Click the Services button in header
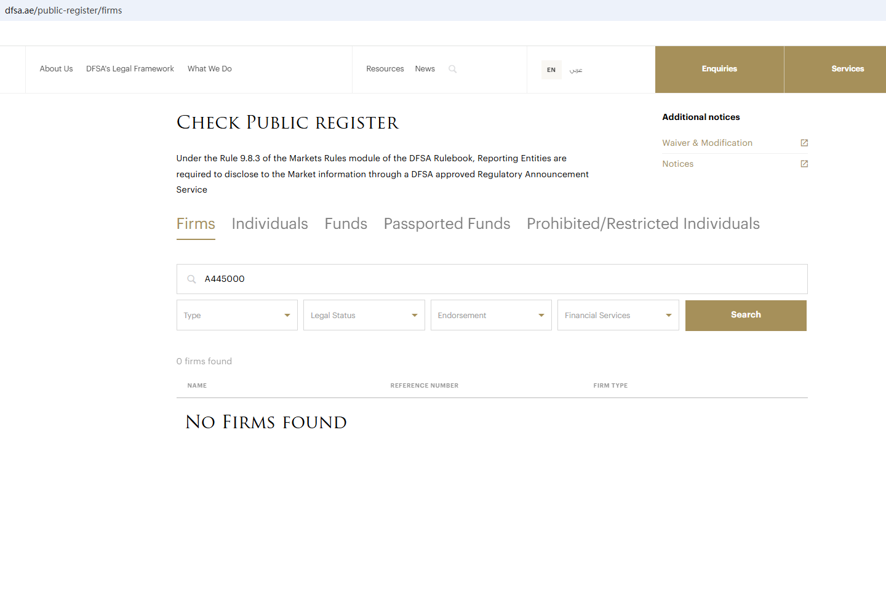 [x=847, y=69]
